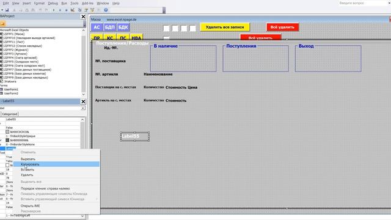This screenshot has width=391, height=220.
Task: Click the Copy icon in the toolbar
Action: coord(20,10)
